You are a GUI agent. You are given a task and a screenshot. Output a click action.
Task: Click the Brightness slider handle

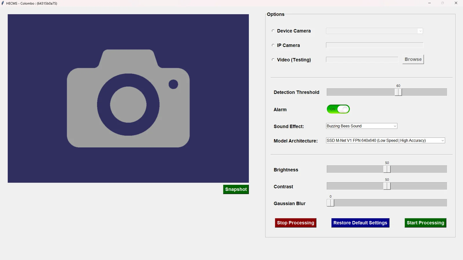click(x=387, y=169)
